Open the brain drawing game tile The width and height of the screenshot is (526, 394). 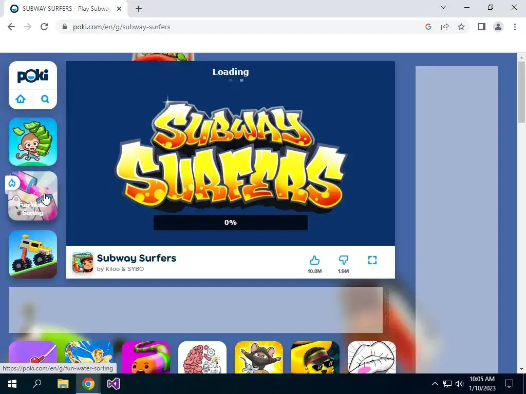pos(202,357)
